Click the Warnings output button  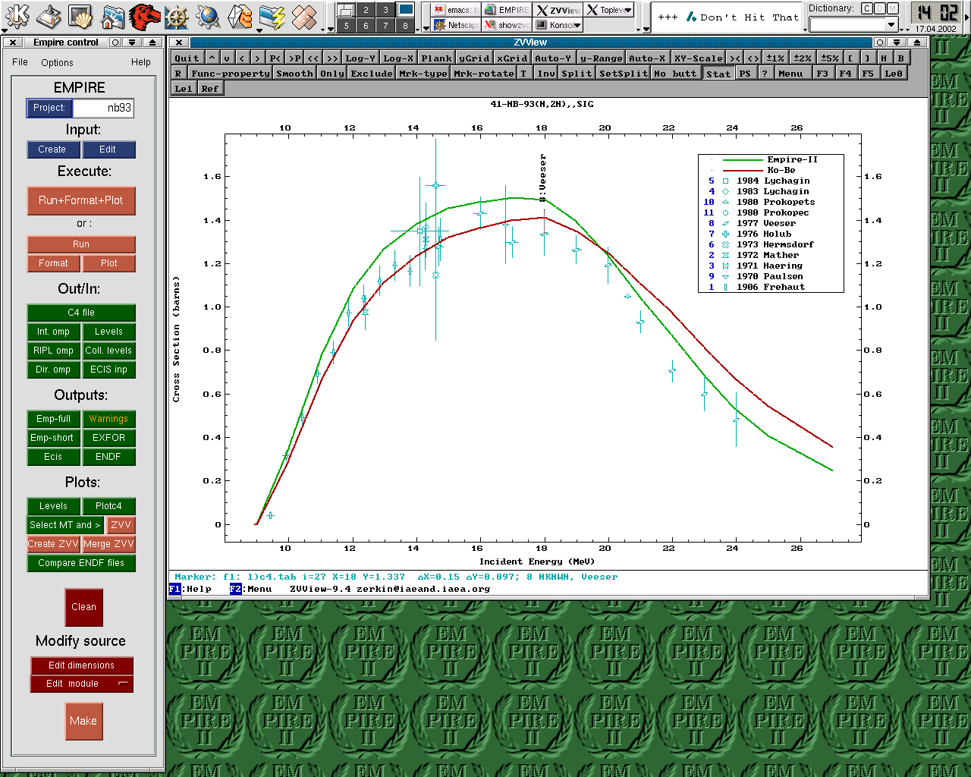pos(108,419)
